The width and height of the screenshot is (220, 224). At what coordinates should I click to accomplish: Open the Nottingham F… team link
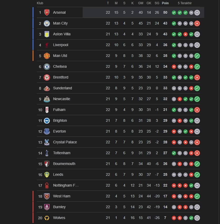click(66, 185)
